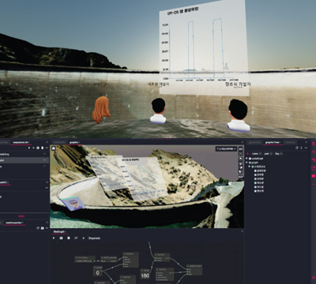Click the top-left viewport mode icon
Viewport: 316px width, 284px height.
54,148
